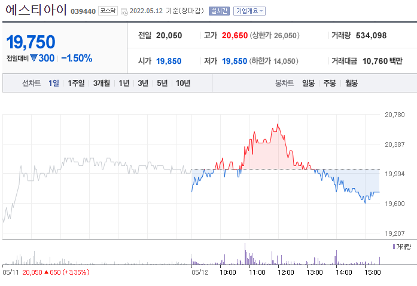
Task: Show the 1년 line chart
Action: 124,84
